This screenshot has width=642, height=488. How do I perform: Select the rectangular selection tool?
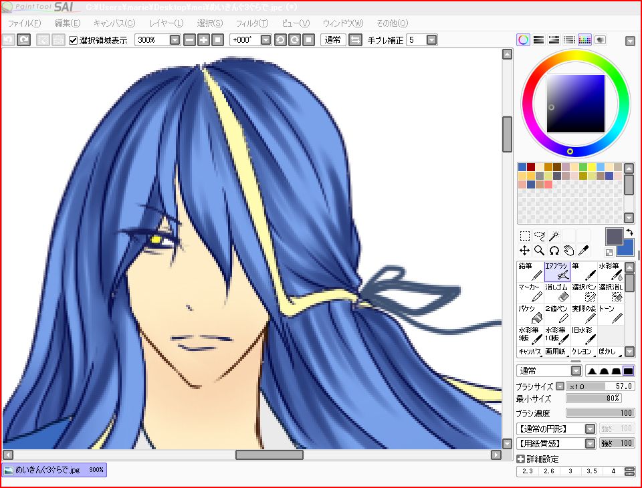tap(524, 236)
